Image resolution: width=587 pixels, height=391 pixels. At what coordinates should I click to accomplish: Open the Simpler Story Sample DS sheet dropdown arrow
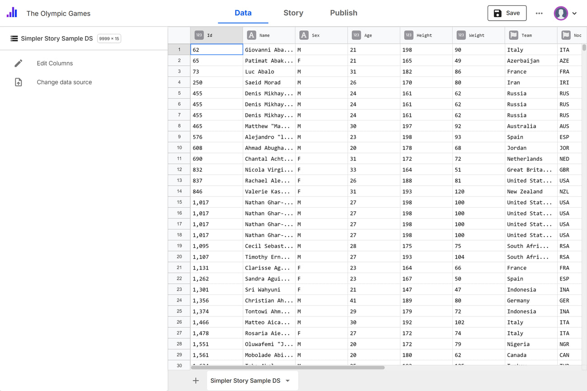point(288,381)
